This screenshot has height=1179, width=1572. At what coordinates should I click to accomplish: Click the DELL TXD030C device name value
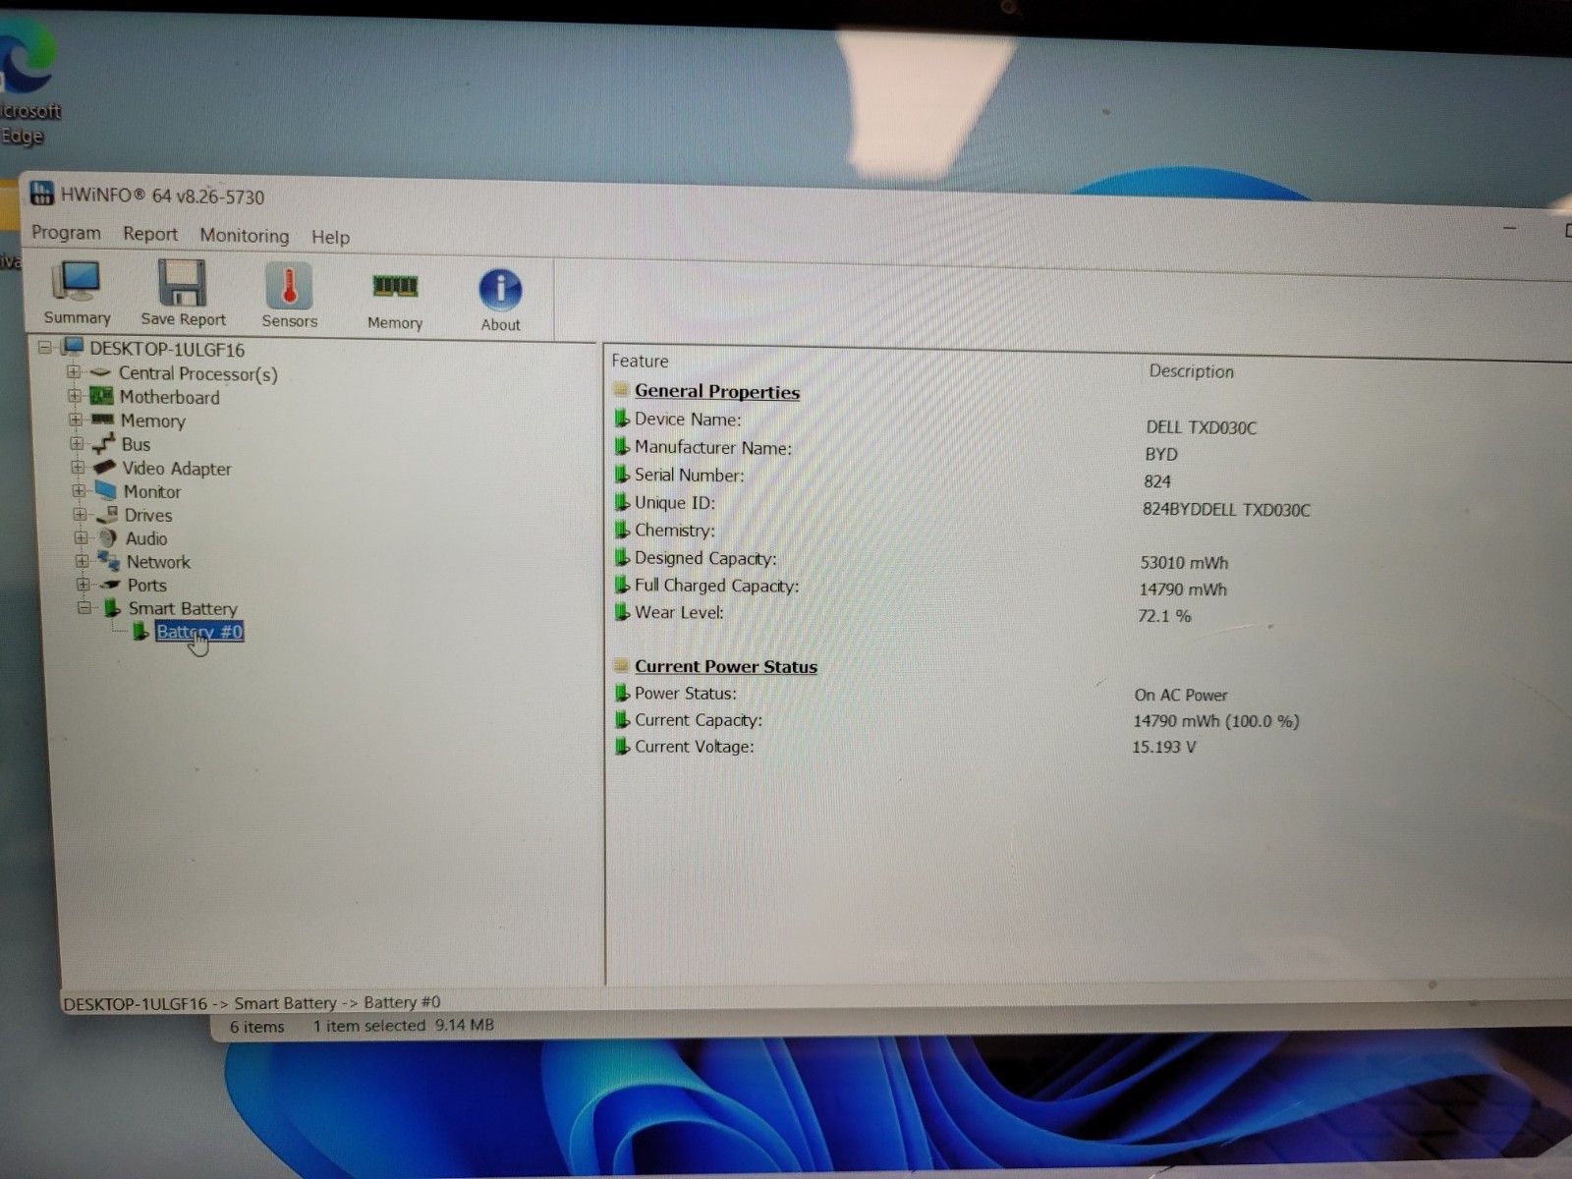click(1201, 427)
